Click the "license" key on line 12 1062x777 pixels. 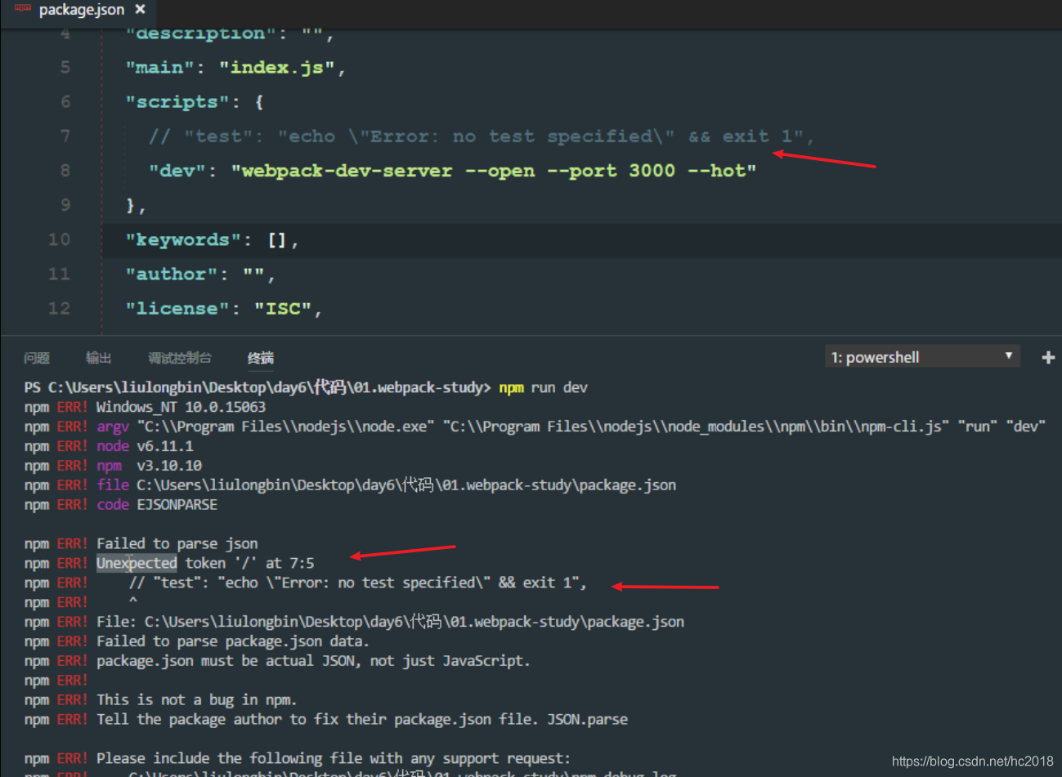(177, 308)
